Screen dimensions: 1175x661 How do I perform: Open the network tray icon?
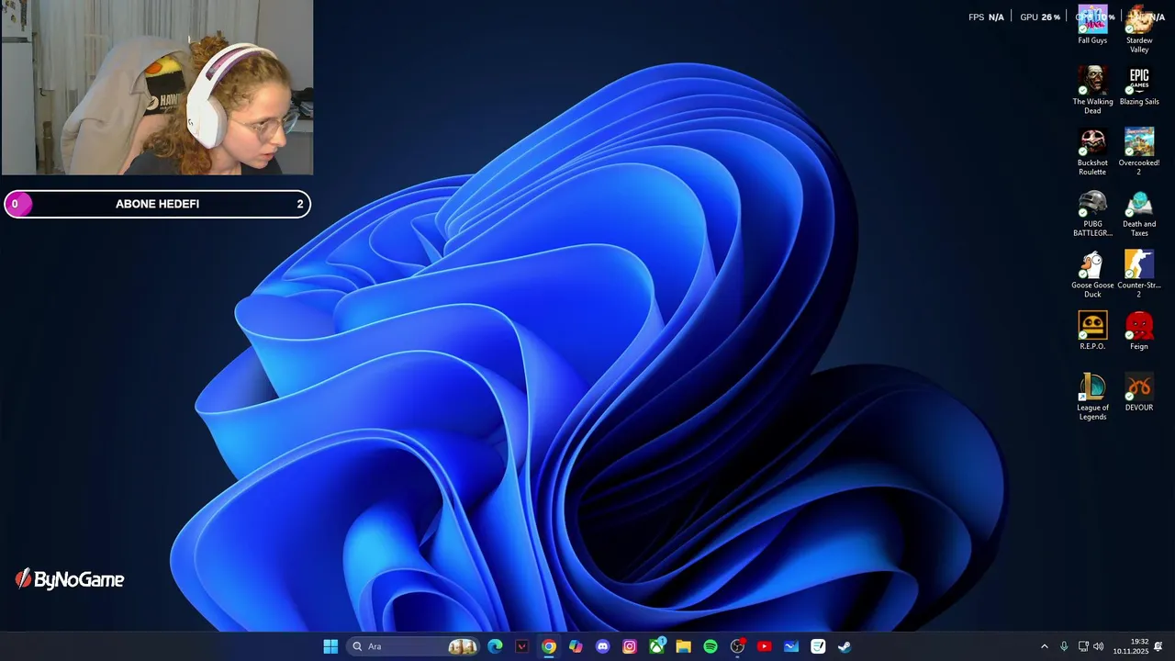click(x=1083, y=646)
